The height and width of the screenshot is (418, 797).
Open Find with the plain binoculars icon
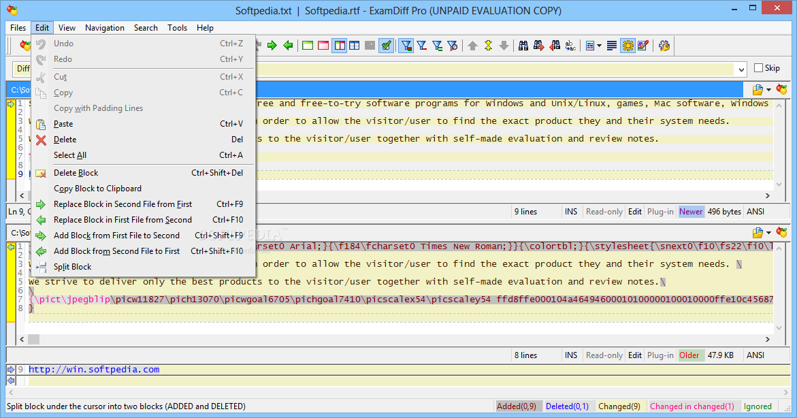click(523, 46)
